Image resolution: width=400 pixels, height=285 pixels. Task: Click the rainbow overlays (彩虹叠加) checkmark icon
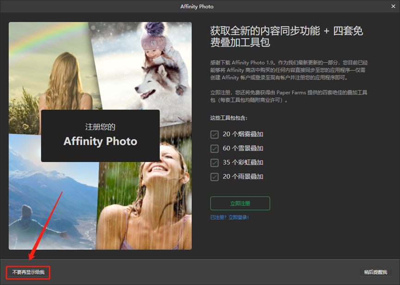(215, 162)
